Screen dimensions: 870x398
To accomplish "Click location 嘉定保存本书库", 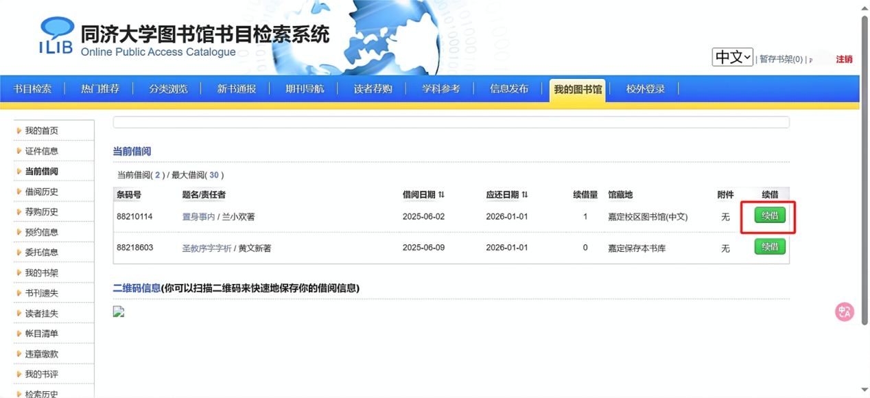I will tap(637, 248).
